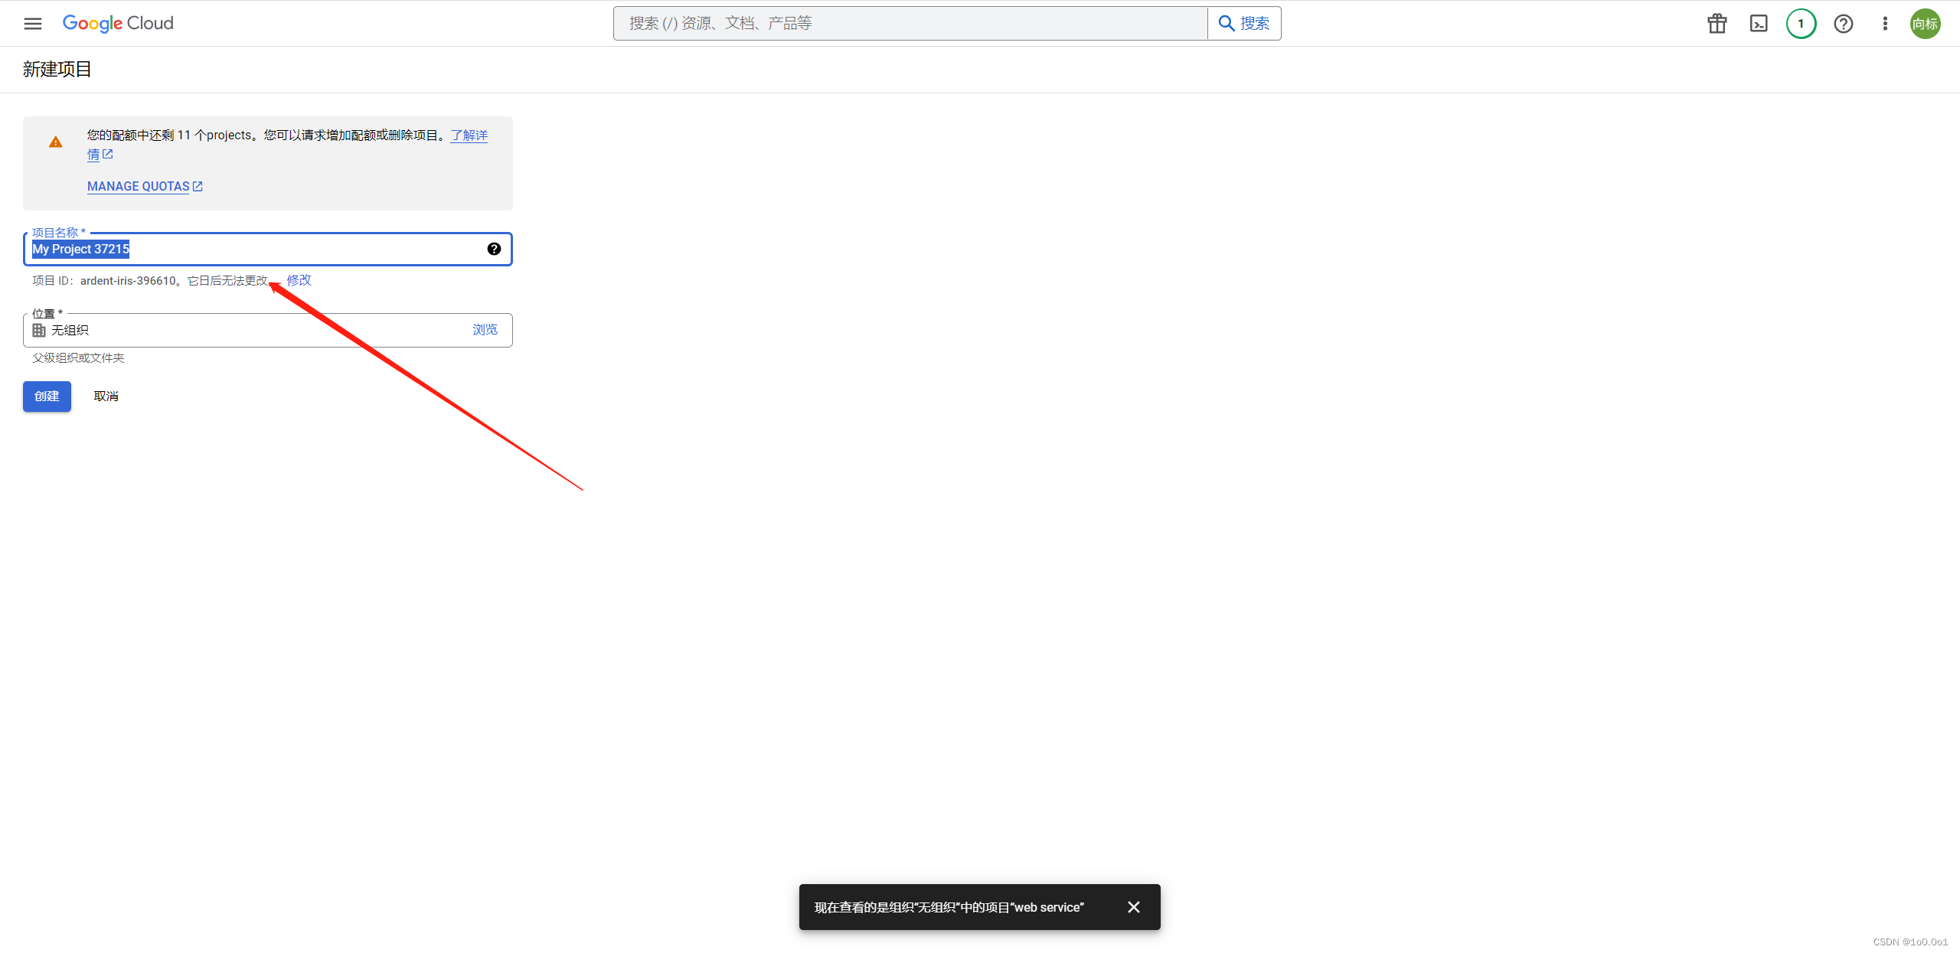
Task: Click the 新建项目 page title
Action: [x=57, y=70]
